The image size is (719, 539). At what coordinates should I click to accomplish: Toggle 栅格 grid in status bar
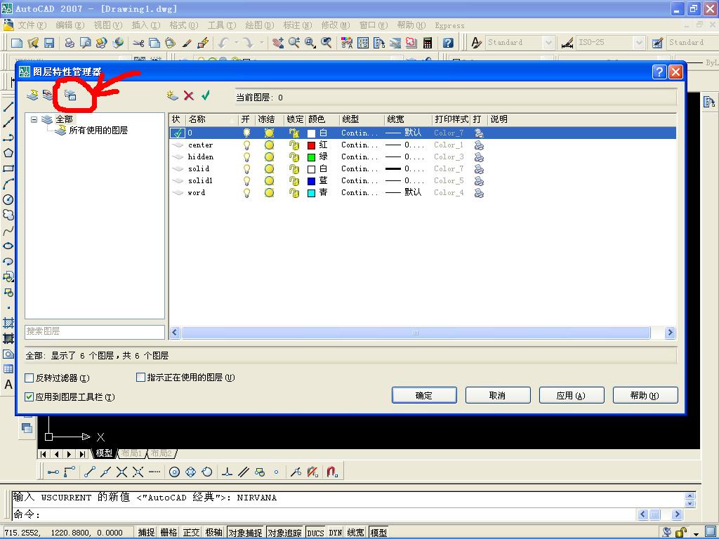tap(169, 532)
